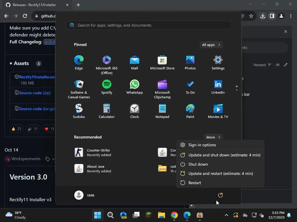Screen dimensions: 297x222
Task: Choose Update and restart option
Action: (220, 173)
